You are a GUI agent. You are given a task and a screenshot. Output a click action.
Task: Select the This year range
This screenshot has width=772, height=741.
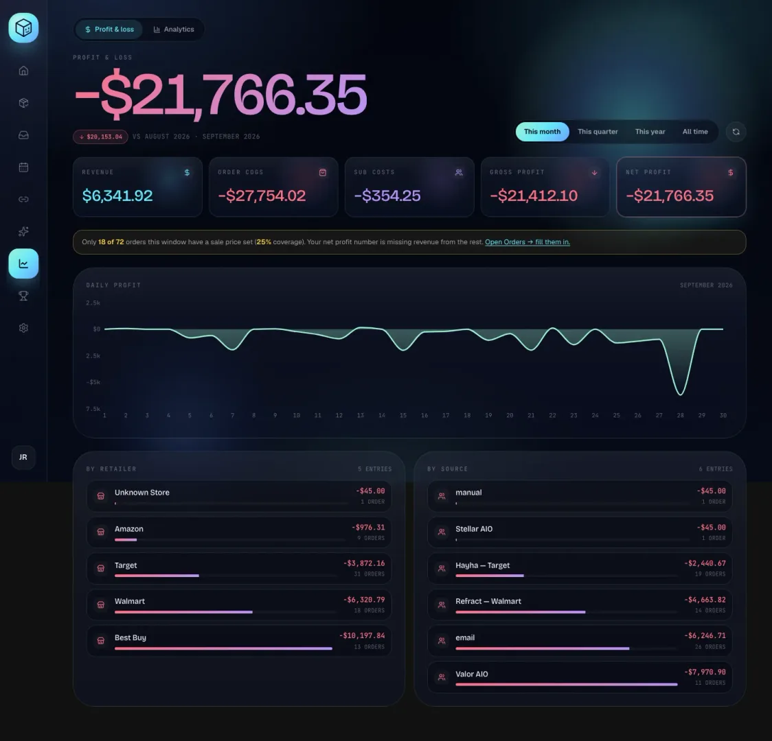[650, 132]
